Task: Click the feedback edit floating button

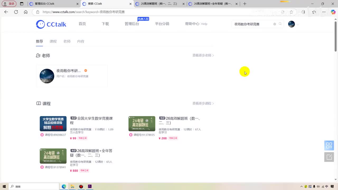Action: click(329, 157)
